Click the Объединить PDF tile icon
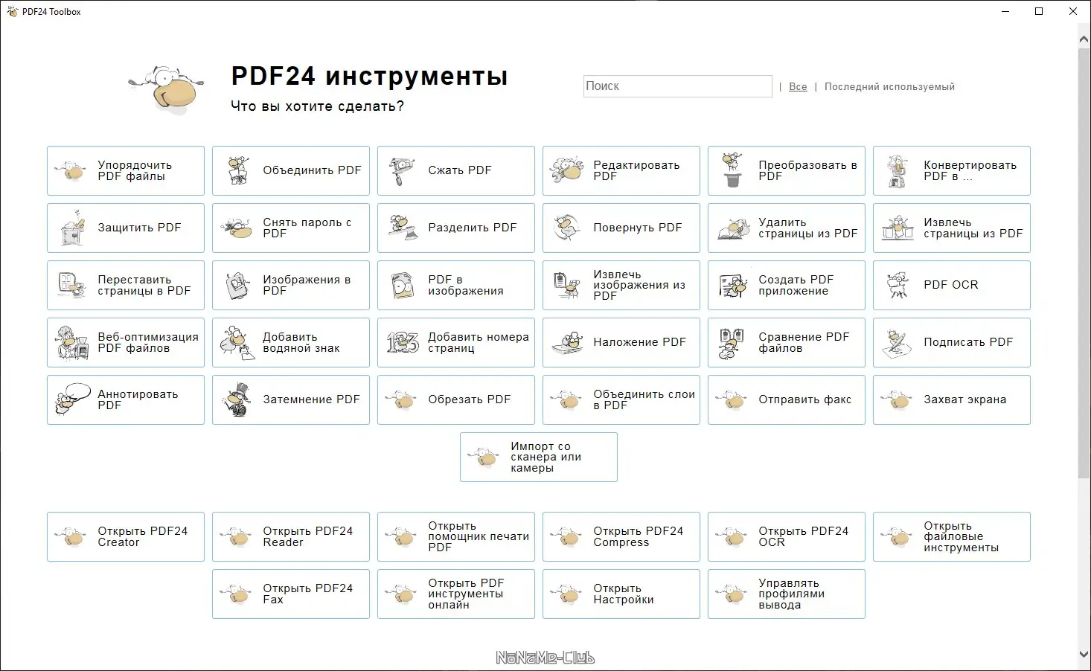Viewport: 1091px width, 671px height. (x=237, y=171)
